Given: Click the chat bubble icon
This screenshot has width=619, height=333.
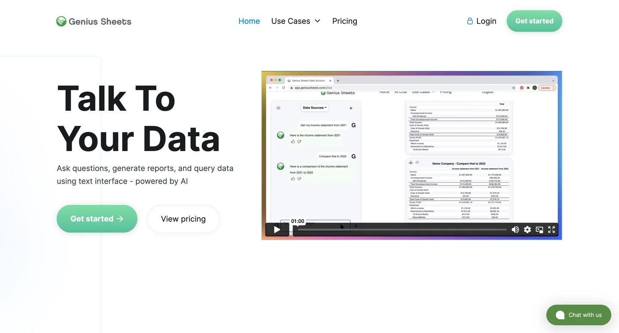Looking at the screenshot, I should (560, 315).
